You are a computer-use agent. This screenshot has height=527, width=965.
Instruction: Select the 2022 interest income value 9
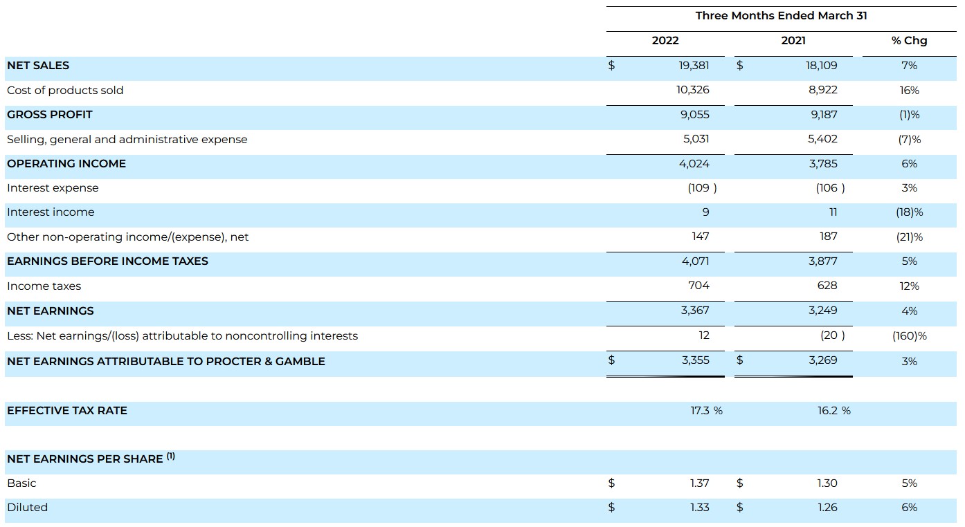705,212
